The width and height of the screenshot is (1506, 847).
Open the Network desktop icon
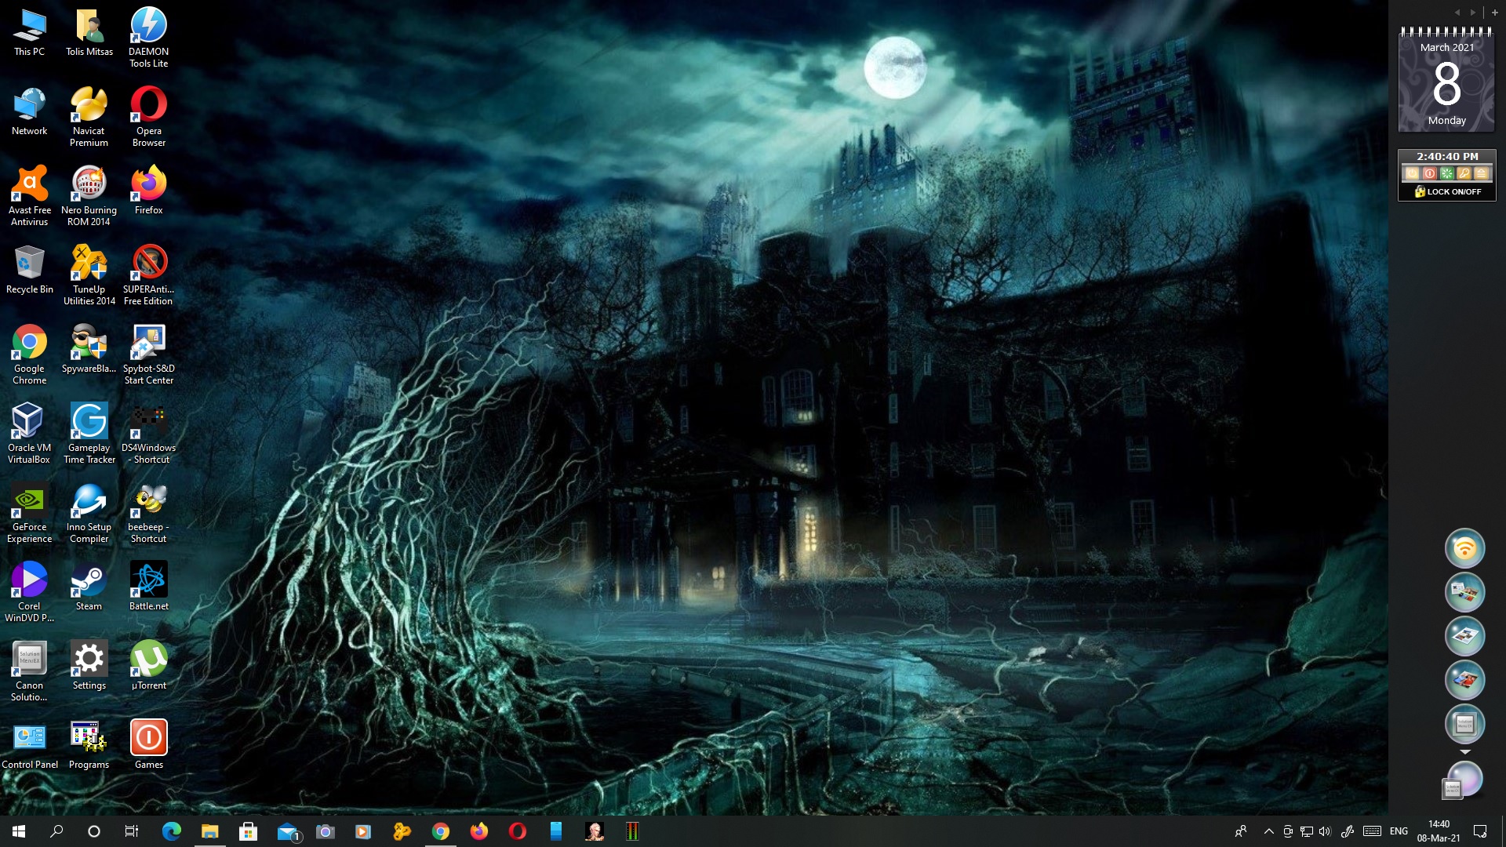(x=30, y=111)
